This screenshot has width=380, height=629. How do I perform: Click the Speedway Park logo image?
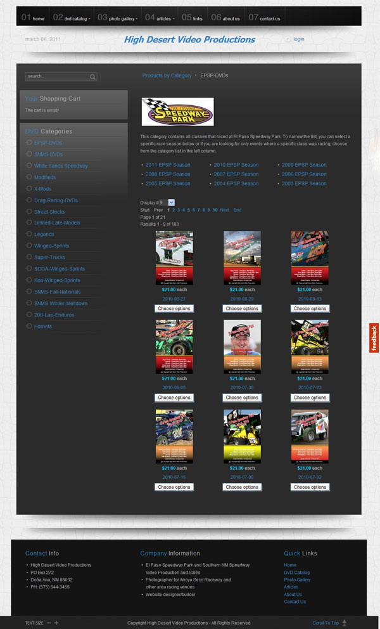click(177, 112)
